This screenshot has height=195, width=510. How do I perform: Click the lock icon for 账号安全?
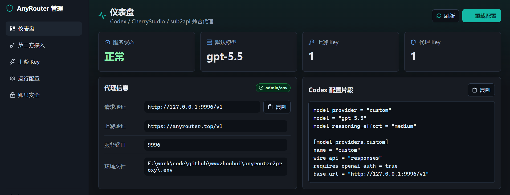(13, 95)
